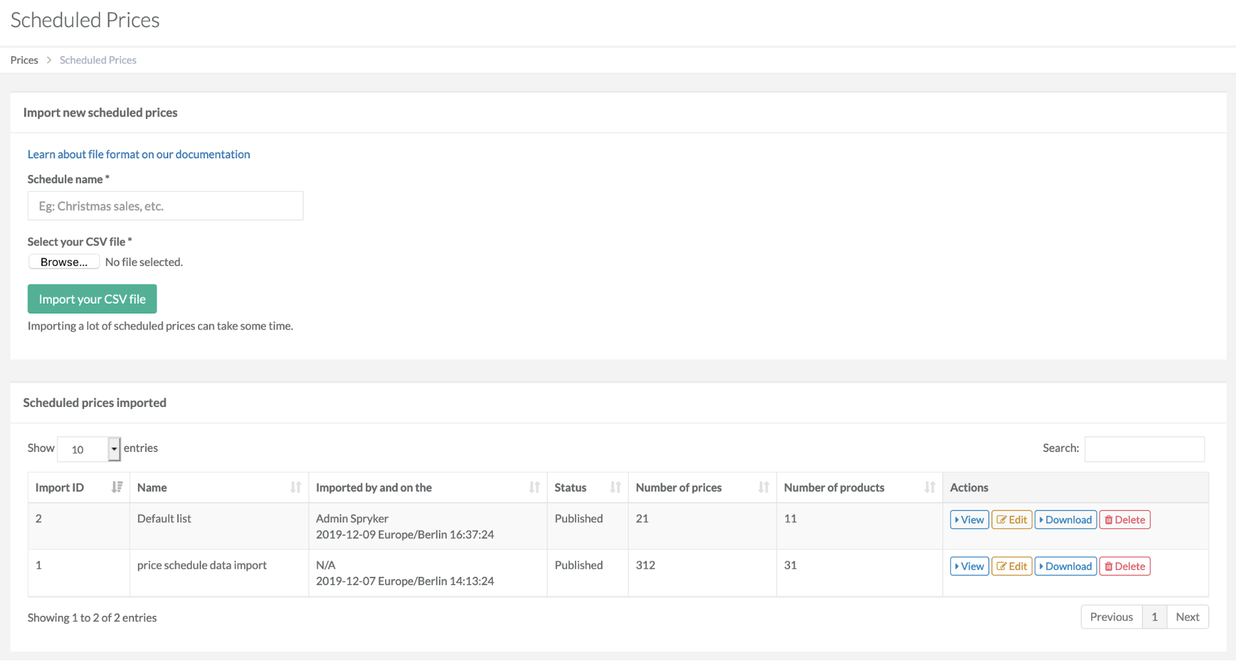Screen dimensions: 1236x661
Task: Click the Status column sort arrows
Action: 615,487
